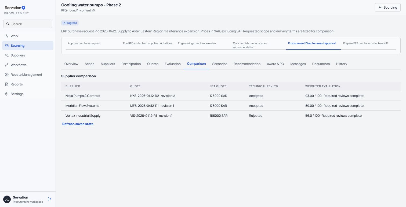This screenshot has width=406, height=207.
Task: Click the 178000 SAR net quote
Action: tap(218, 106)
